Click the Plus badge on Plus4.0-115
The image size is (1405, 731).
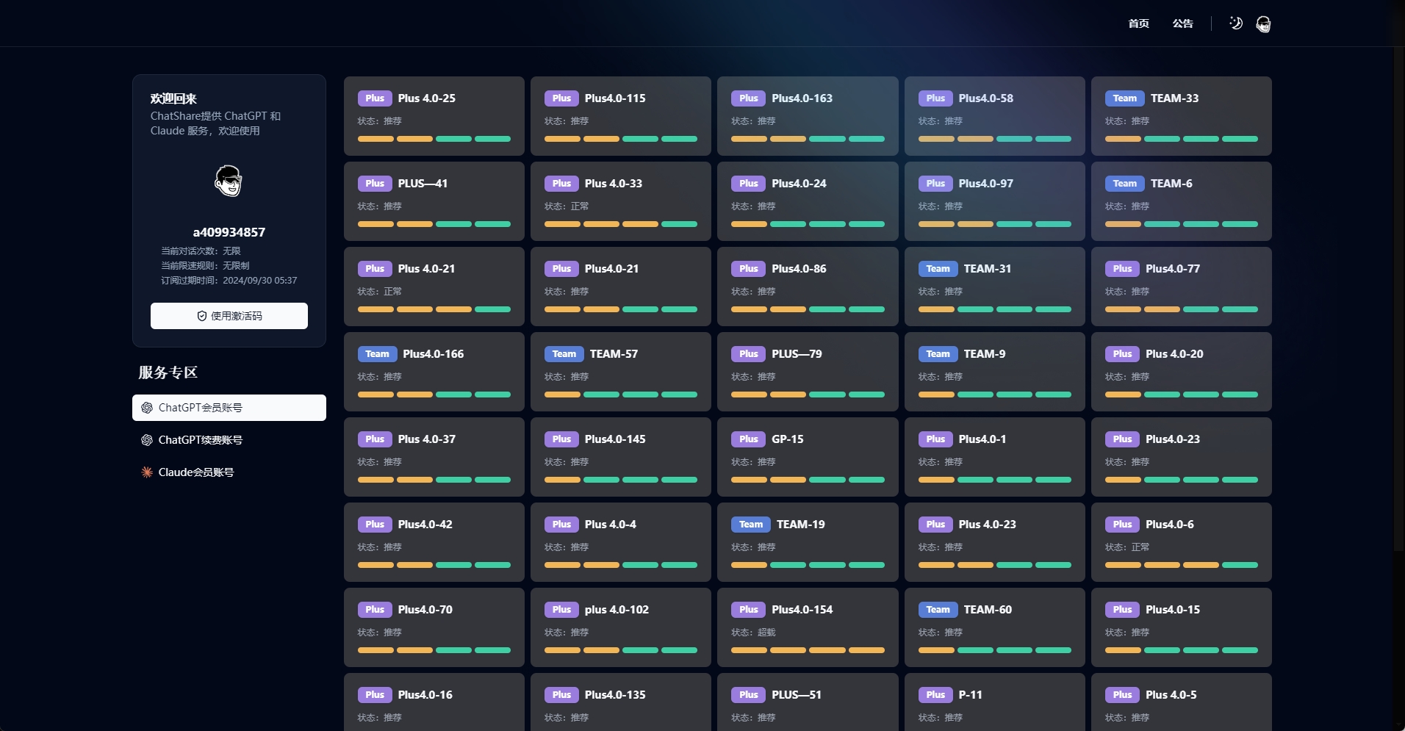[561, 98]
